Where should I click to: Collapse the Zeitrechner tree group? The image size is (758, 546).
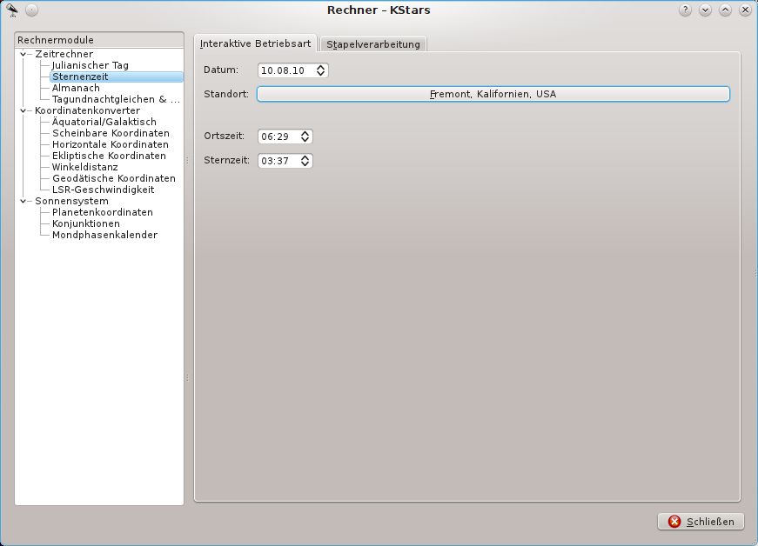tap(24, 54)
